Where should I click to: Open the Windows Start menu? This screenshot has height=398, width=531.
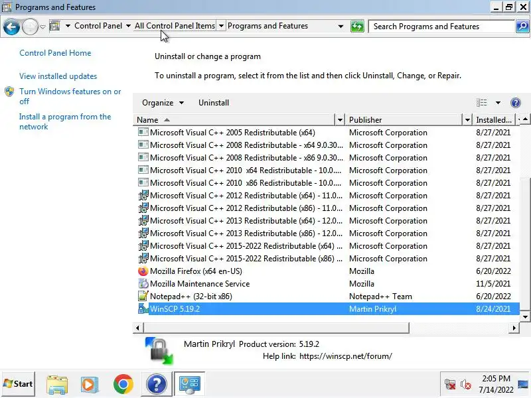[18, 384]
